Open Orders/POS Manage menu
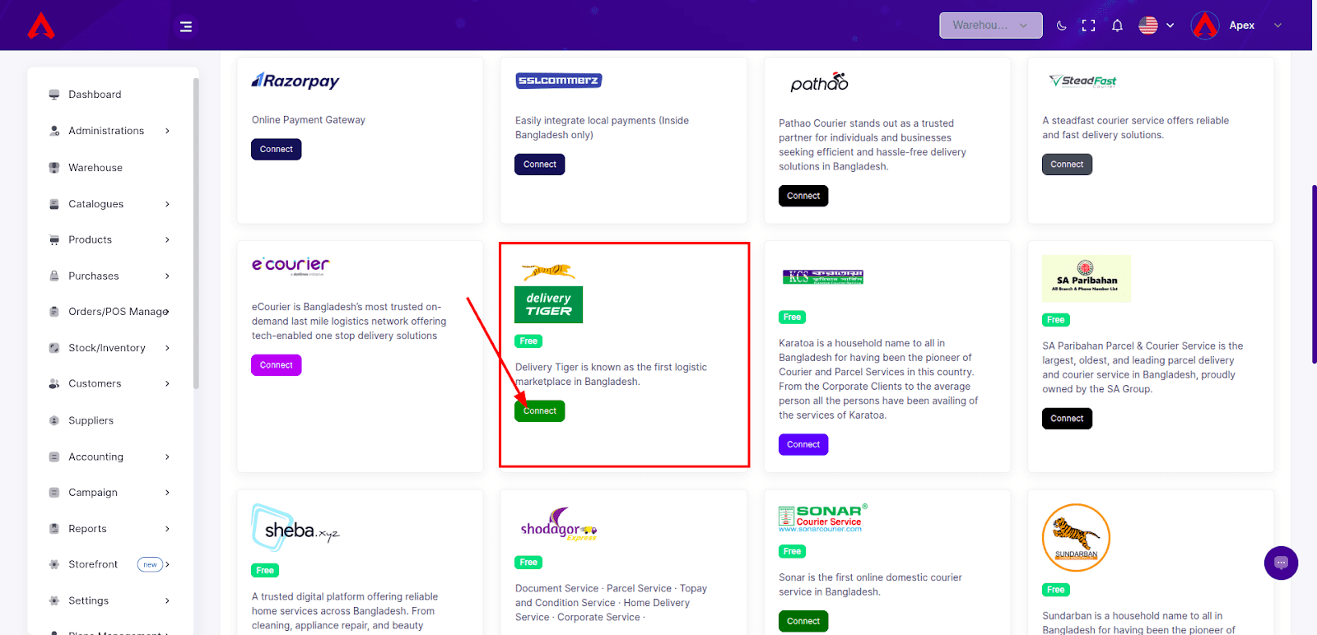Viewport: 1317px width, 635px height. pos(109,312)
